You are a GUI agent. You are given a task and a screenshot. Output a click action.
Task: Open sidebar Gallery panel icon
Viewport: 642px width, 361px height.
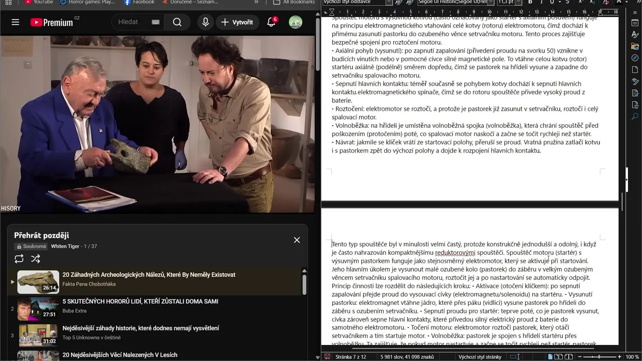coord(635,46)
